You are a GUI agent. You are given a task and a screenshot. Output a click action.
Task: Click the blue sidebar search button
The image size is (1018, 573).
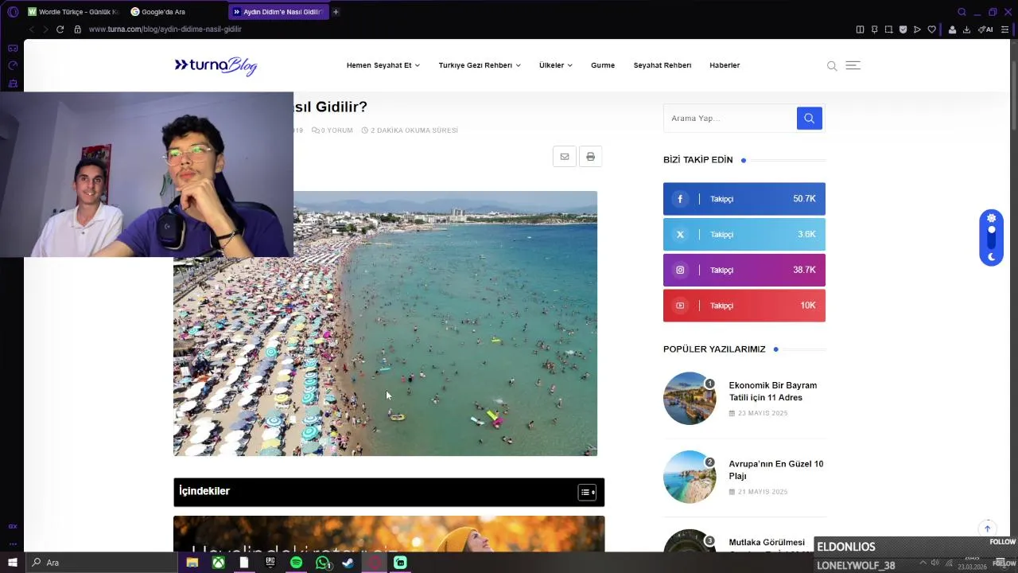pyautogui.click(x=809, y=119)
